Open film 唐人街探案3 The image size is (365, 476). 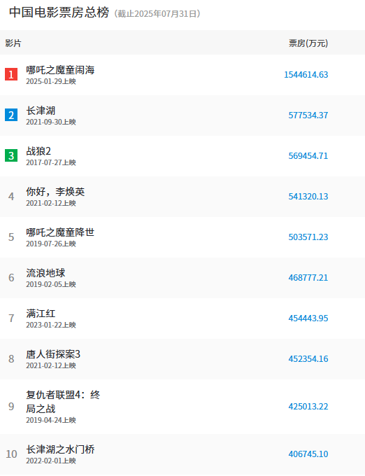(x=53, y=354)
